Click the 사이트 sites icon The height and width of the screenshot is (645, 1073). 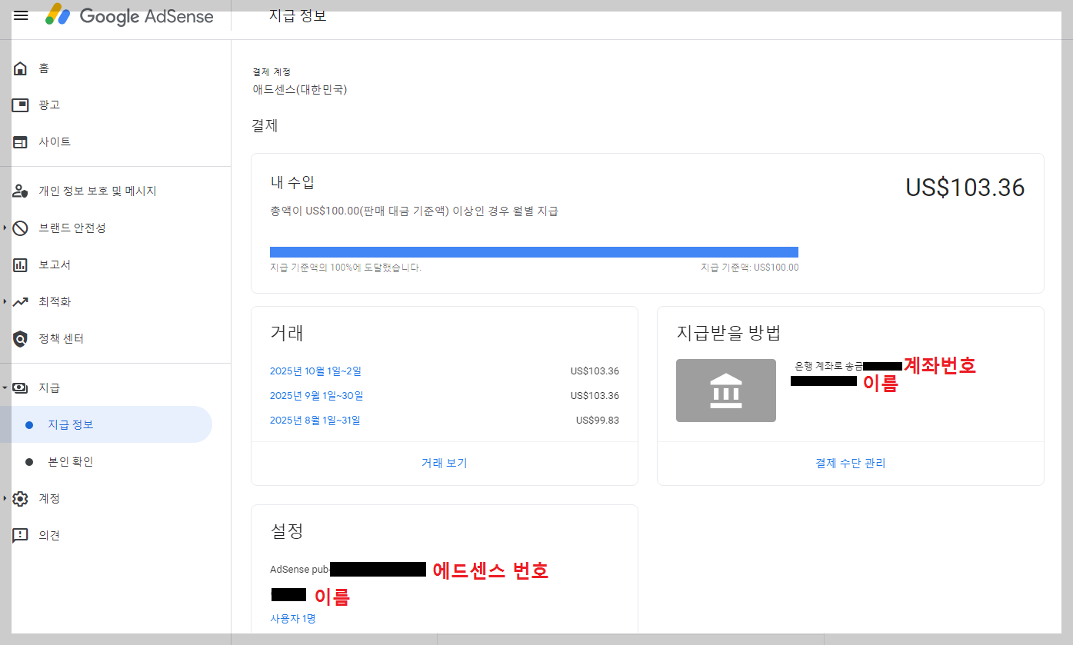tap(21, 142)
